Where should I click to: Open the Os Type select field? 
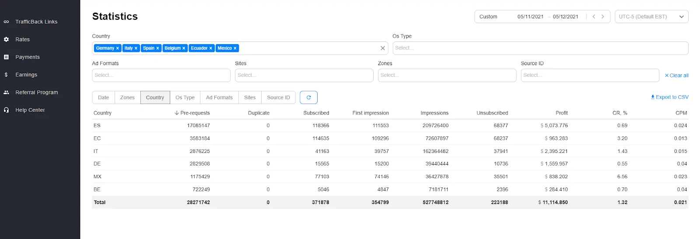[x=540, y=48]
